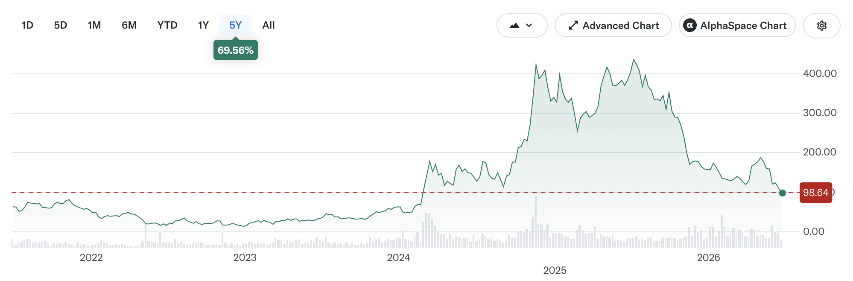The width and height of the screenshot is (853, 281).
Task: Choose the 1Y range
Action: coord(203,25)
